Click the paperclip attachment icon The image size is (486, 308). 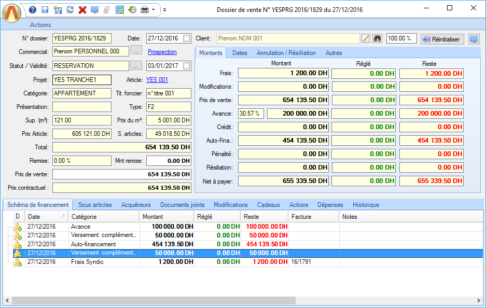click(107, 10)
